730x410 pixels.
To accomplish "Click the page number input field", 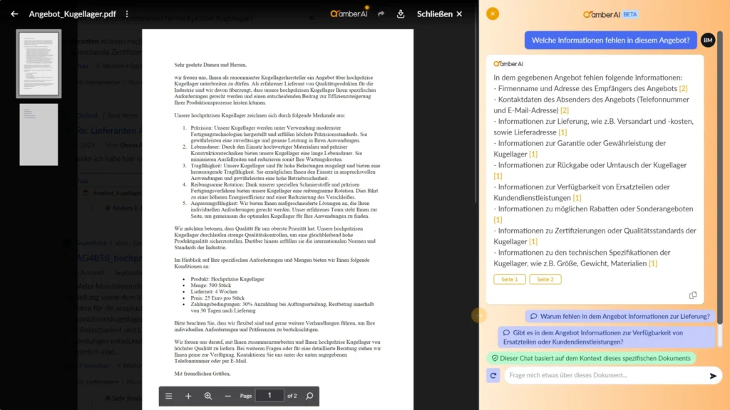I will click(x=269, y=396).
